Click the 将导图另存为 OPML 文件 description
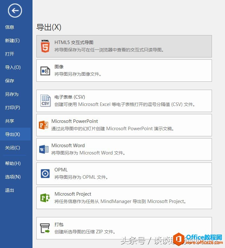 tap(81, 177)
